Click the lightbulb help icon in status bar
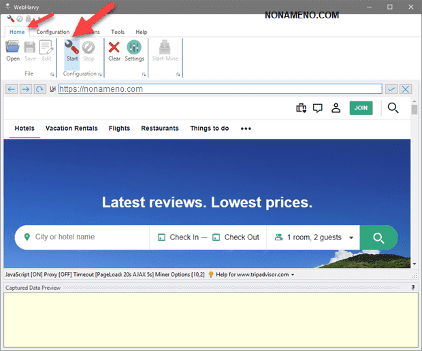 click(211, 274)
